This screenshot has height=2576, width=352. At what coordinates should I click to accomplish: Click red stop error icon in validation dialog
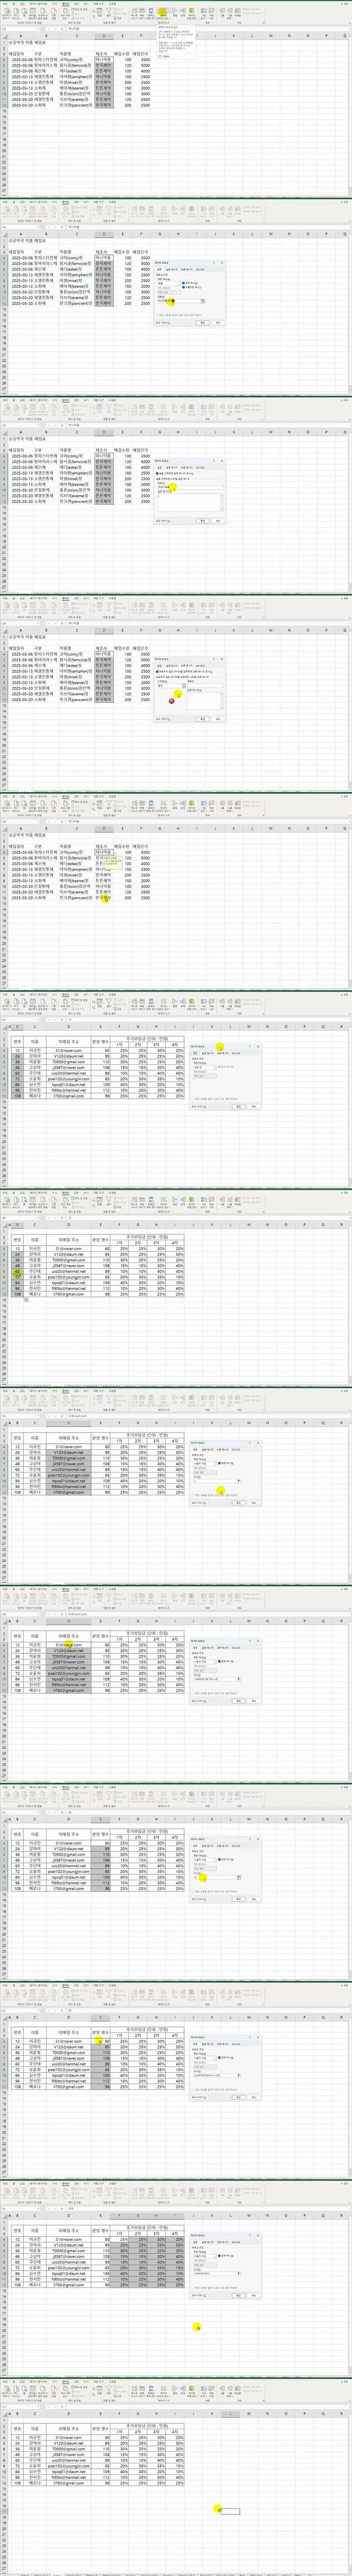pyautogui.click(x=172, y=700)
